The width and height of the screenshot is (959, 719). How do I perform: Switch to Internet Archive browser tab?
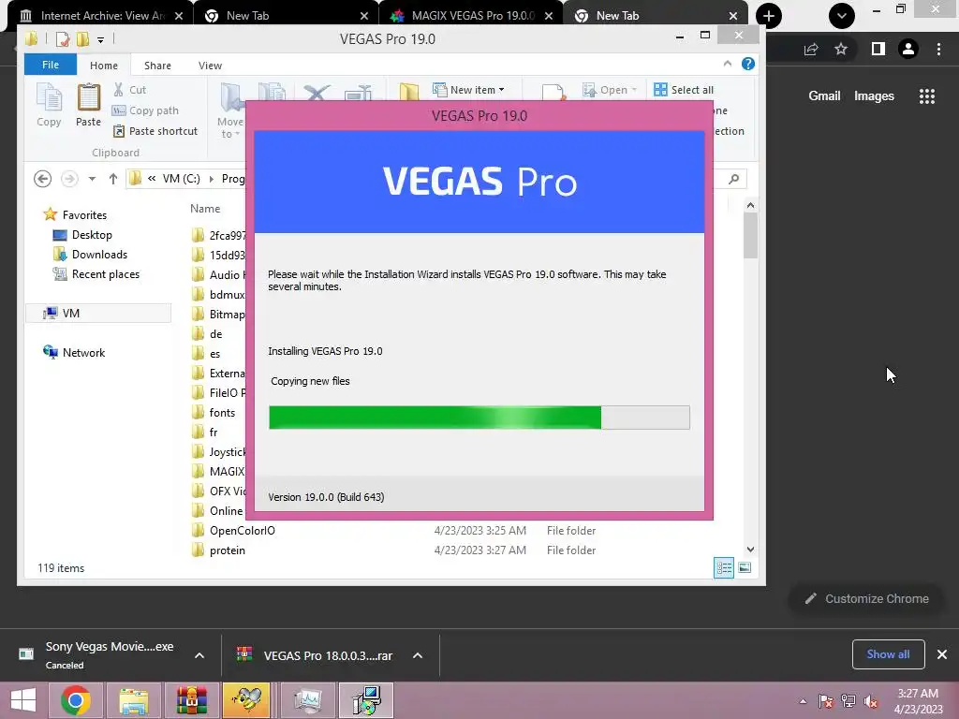[101, 16]
